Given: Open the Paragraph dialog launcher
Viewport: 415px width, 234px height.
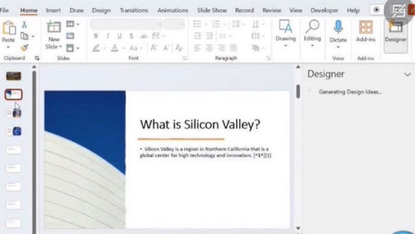Looking at the screenshot, I should [x=268, y=58].
